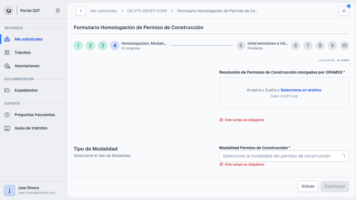Click the Preguntas frecuentes question-mark icon
Image resolution: width=356 pixels, height=200 pixels.
(7, 115)
